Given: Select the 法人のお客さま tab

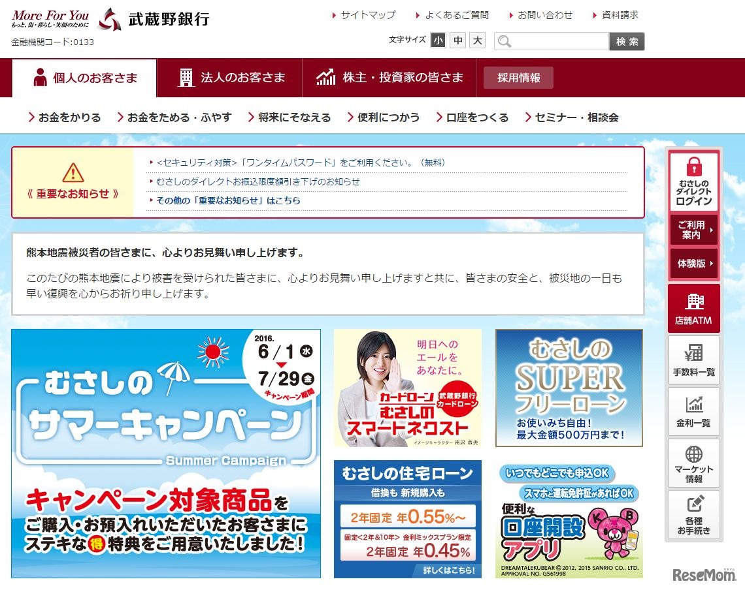Looking at the screenshot, I should click(x=230, y=78).
